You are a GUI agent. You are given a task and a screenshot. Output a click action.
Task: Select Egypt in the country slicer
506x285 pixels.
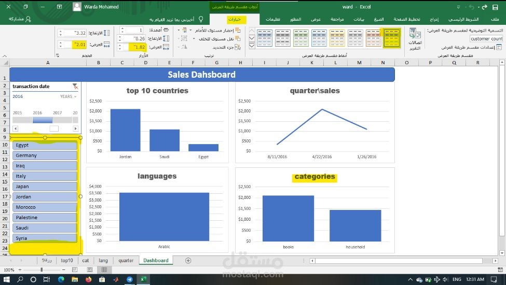point(45,145)
